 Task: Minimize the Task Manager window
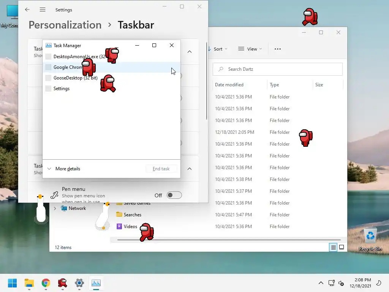[137, 45]
